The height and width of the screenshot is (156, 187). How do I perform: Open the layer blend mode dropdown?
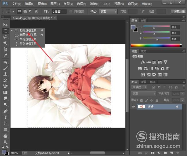(x=144, y=94)
